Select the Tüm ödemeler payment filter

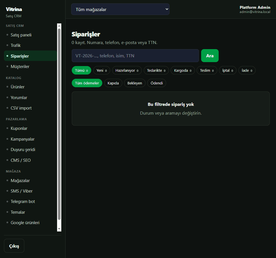[x=87, y=83]
